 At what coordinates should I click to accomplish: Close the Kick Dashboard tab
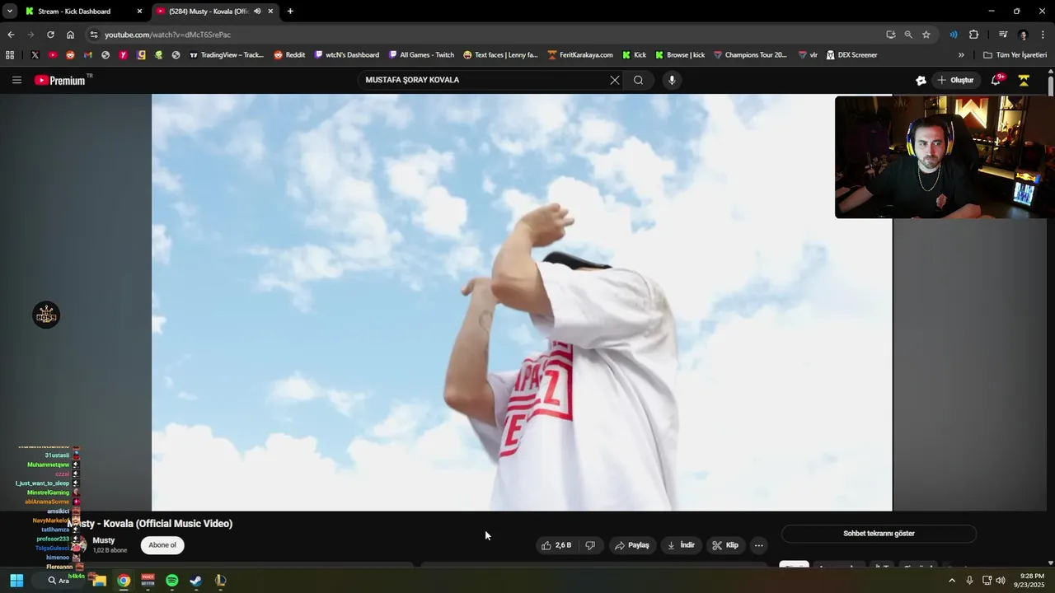click(x=139, y=12)
